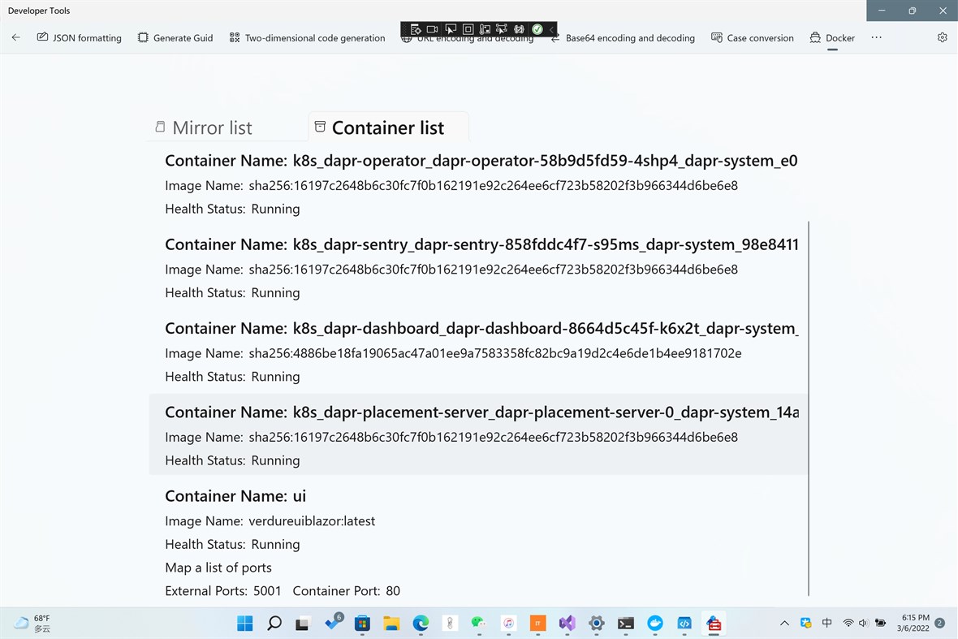Switch the Chinese input method indicator

tap(826, 623)
